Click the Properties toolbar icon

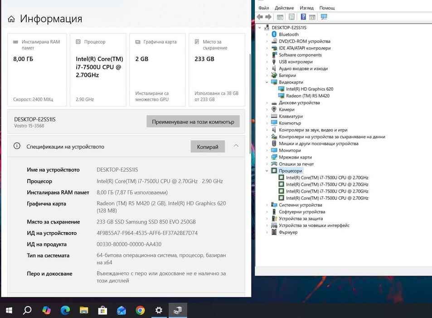tap(291, 17)
